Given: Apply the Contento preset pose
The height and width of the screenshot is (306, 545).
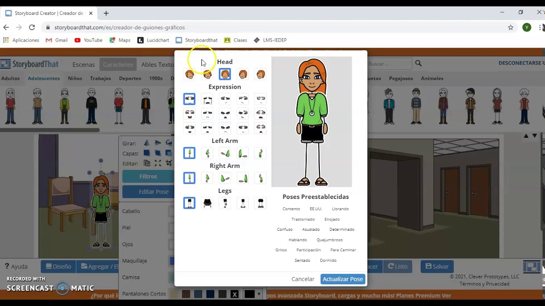Looking at the screenshot, I should pos(291,209).
